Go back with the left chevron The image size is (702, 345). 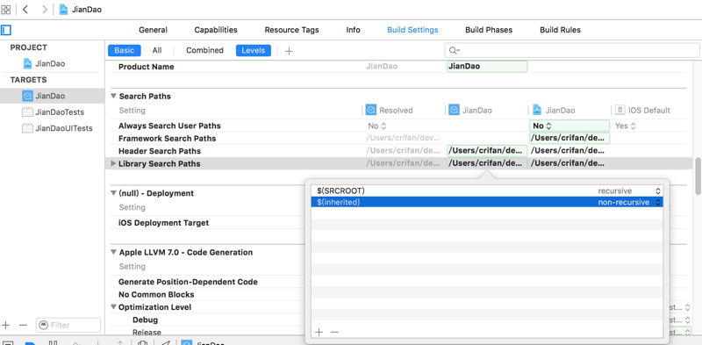coord(25,10)
